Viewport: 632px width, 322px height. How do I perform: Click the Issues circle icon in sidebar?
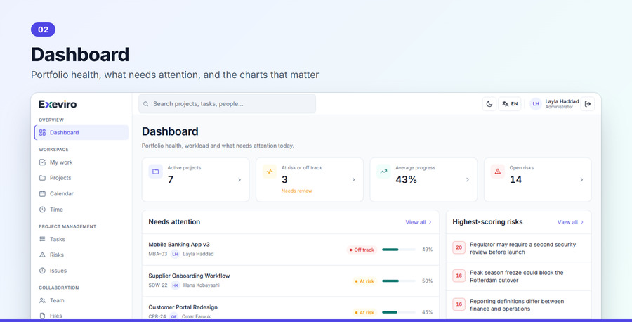42,271
